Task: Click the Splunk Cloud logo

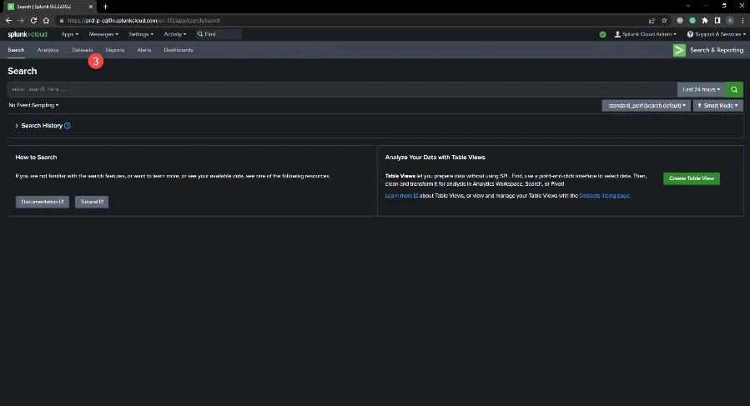Action: coord(28,34)
